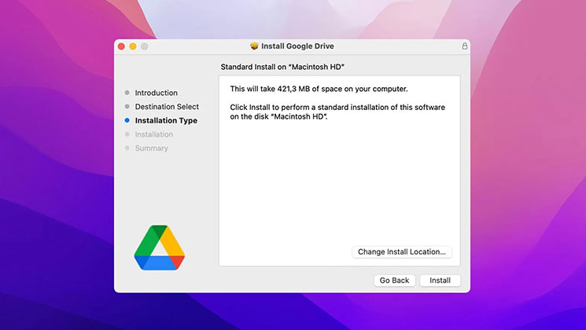Click the heading Standard Install on "Macintosh HD"
The image size is (586, 330).
282,67
